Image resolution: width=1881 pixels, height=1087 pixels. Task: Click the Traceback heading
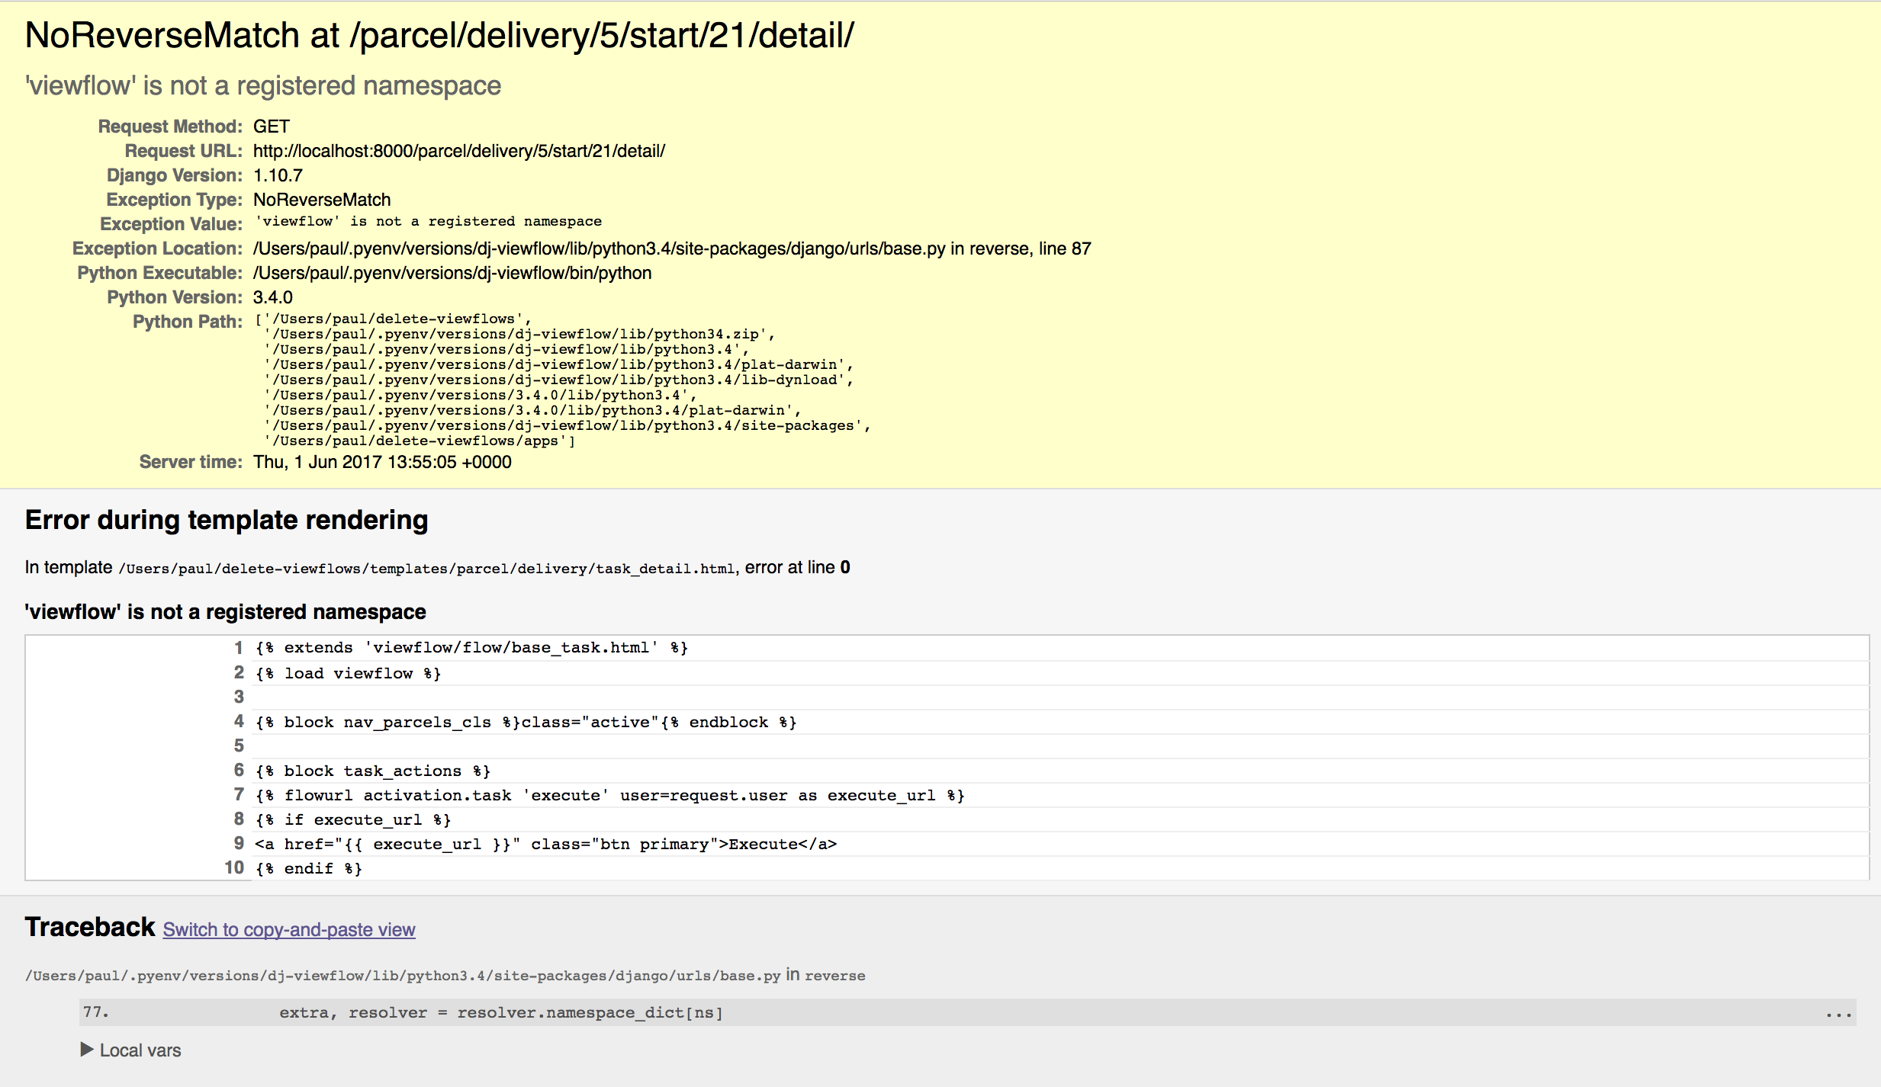point(90,927)
